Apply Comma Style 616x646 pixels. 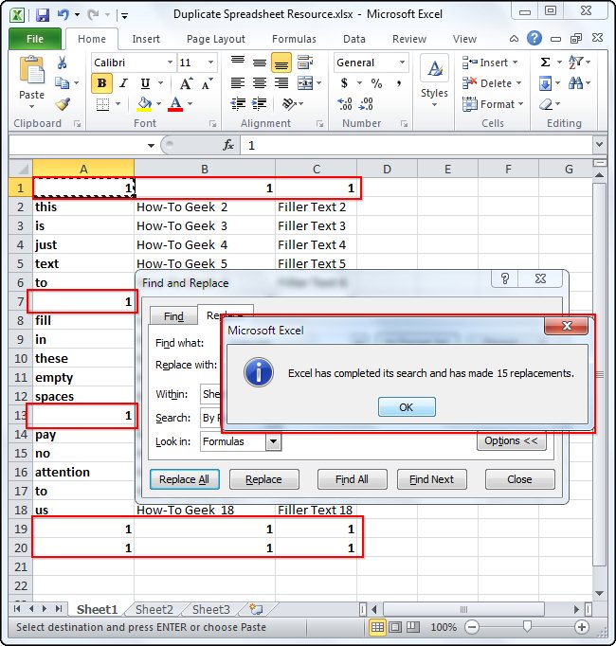click(398, 83)
